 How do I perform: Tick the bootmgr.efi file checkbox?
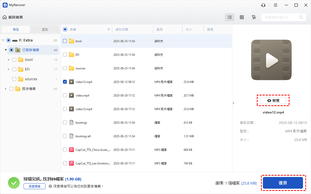point(65,136)
